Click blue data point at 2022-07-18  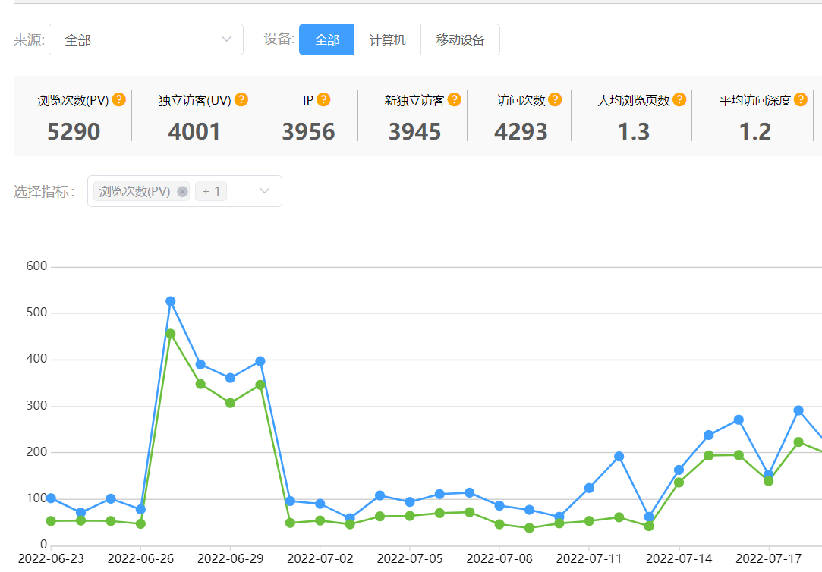click(798, 410)
